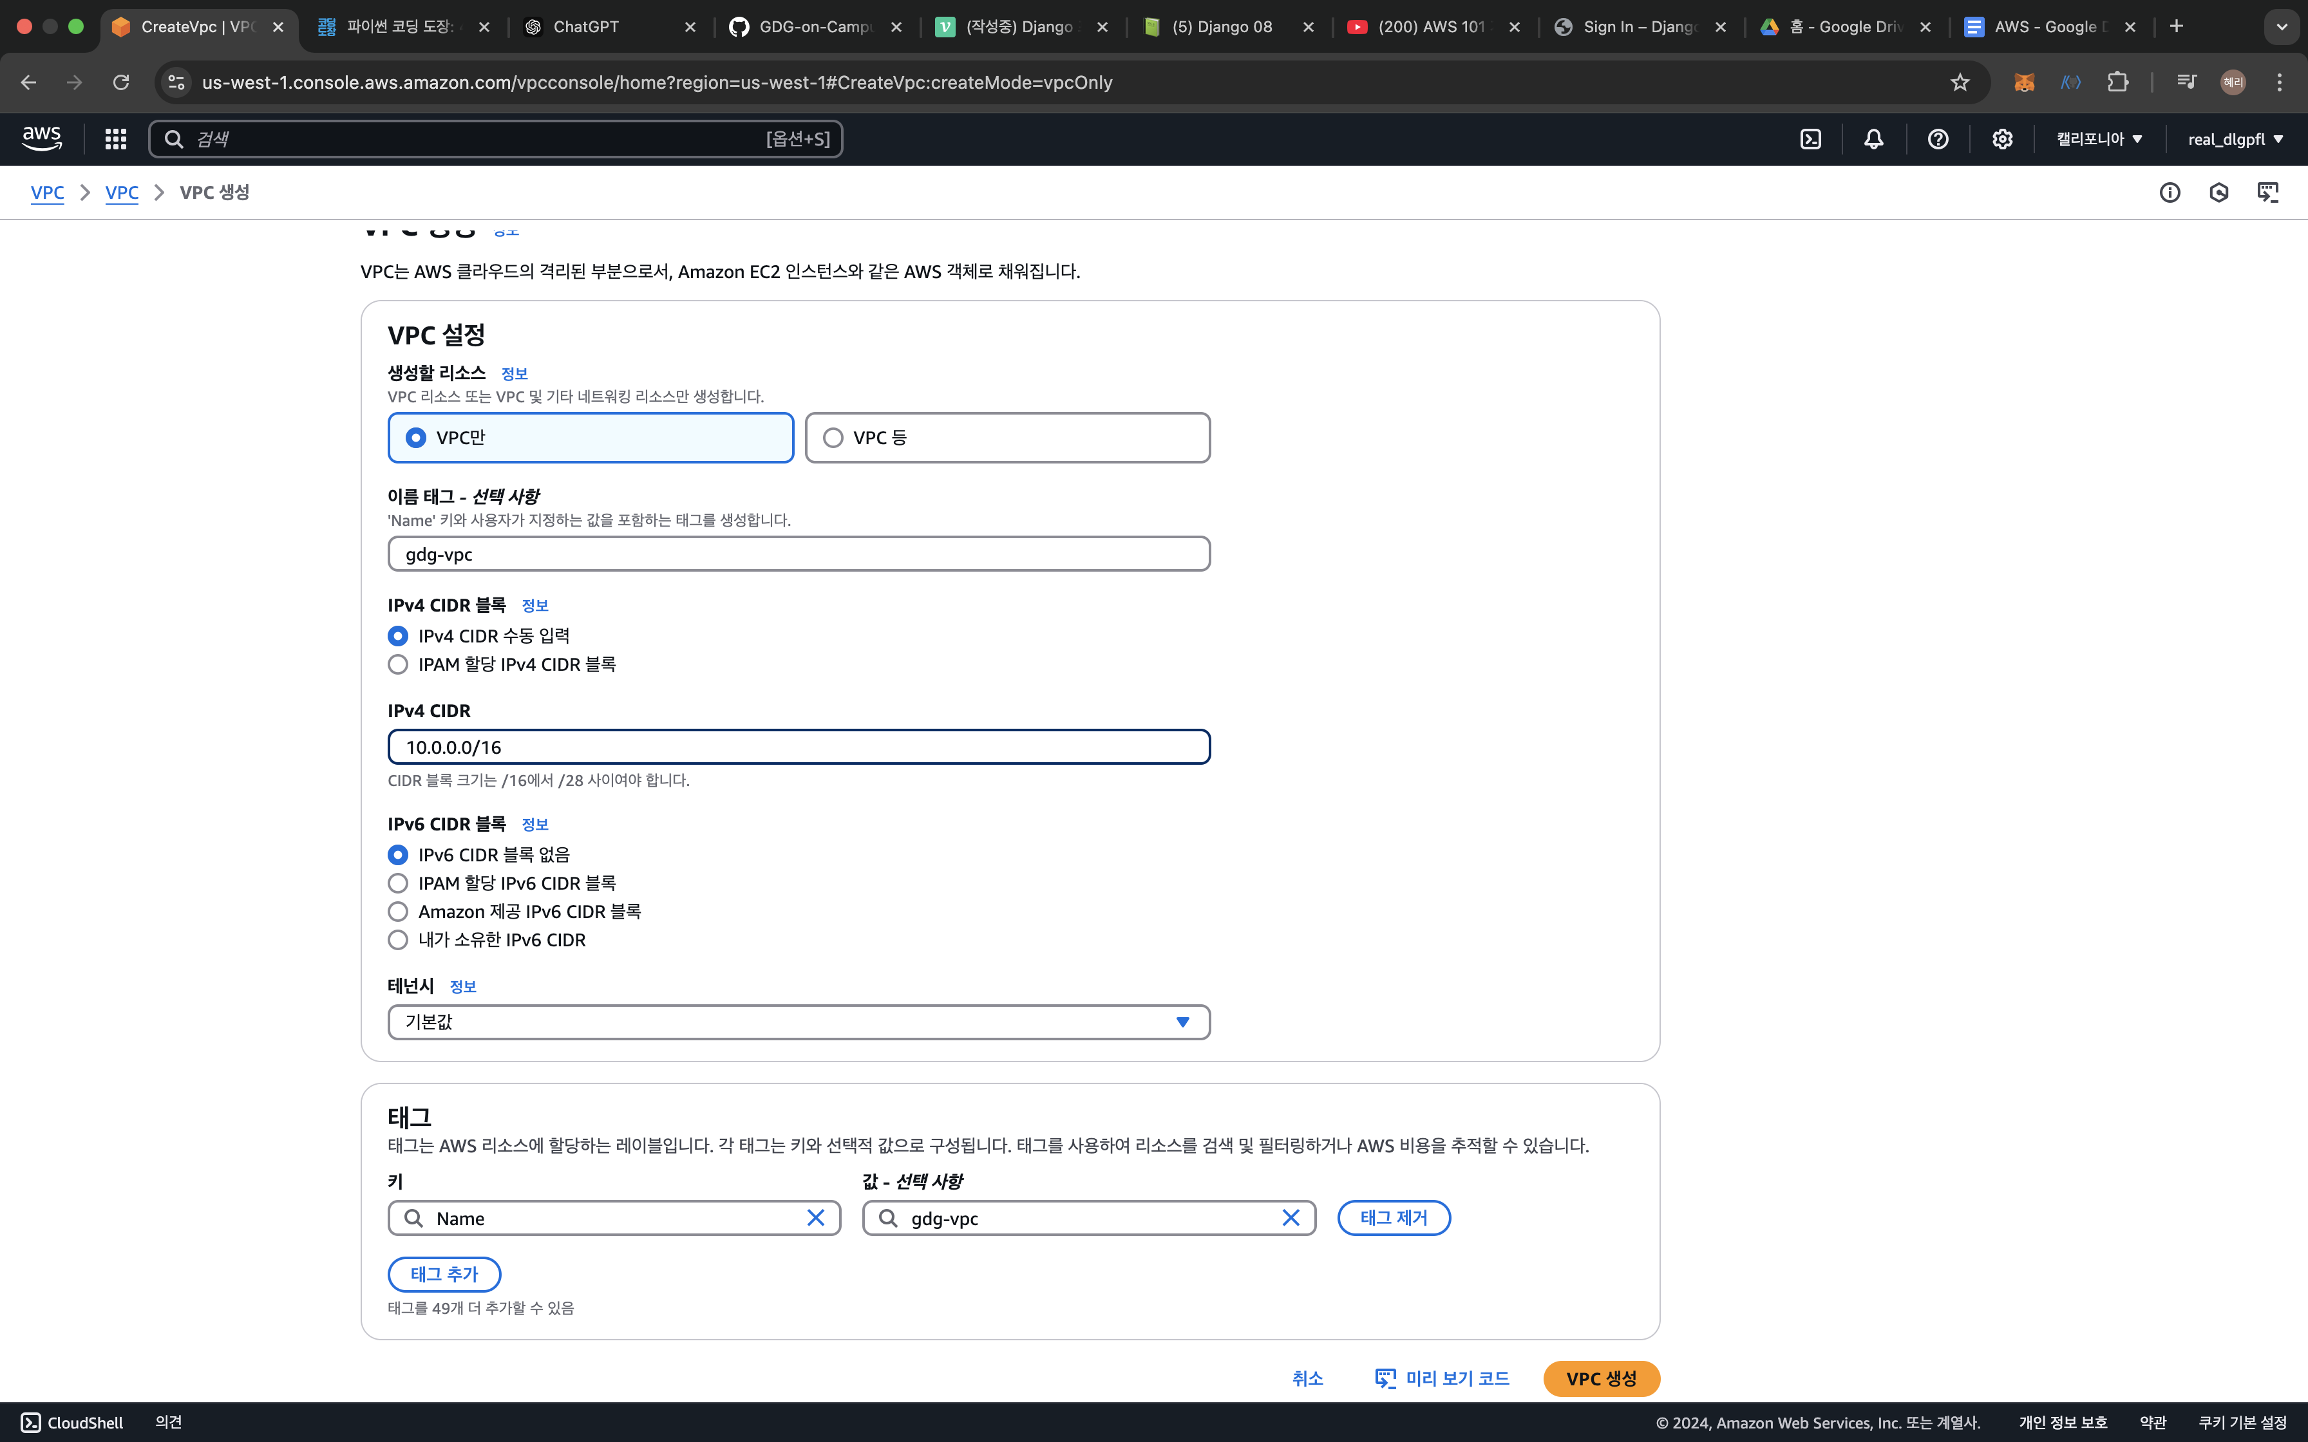Click the VPC 생성 orange button

click(1602, 1378)
